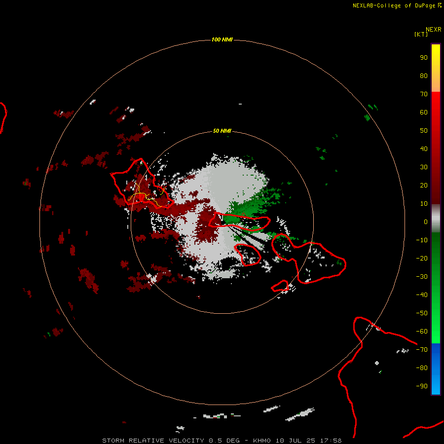The width and height of the screenshot is (444, 444).
Task: Click the -80 value on velocity scale
Action: click(422, 368)
